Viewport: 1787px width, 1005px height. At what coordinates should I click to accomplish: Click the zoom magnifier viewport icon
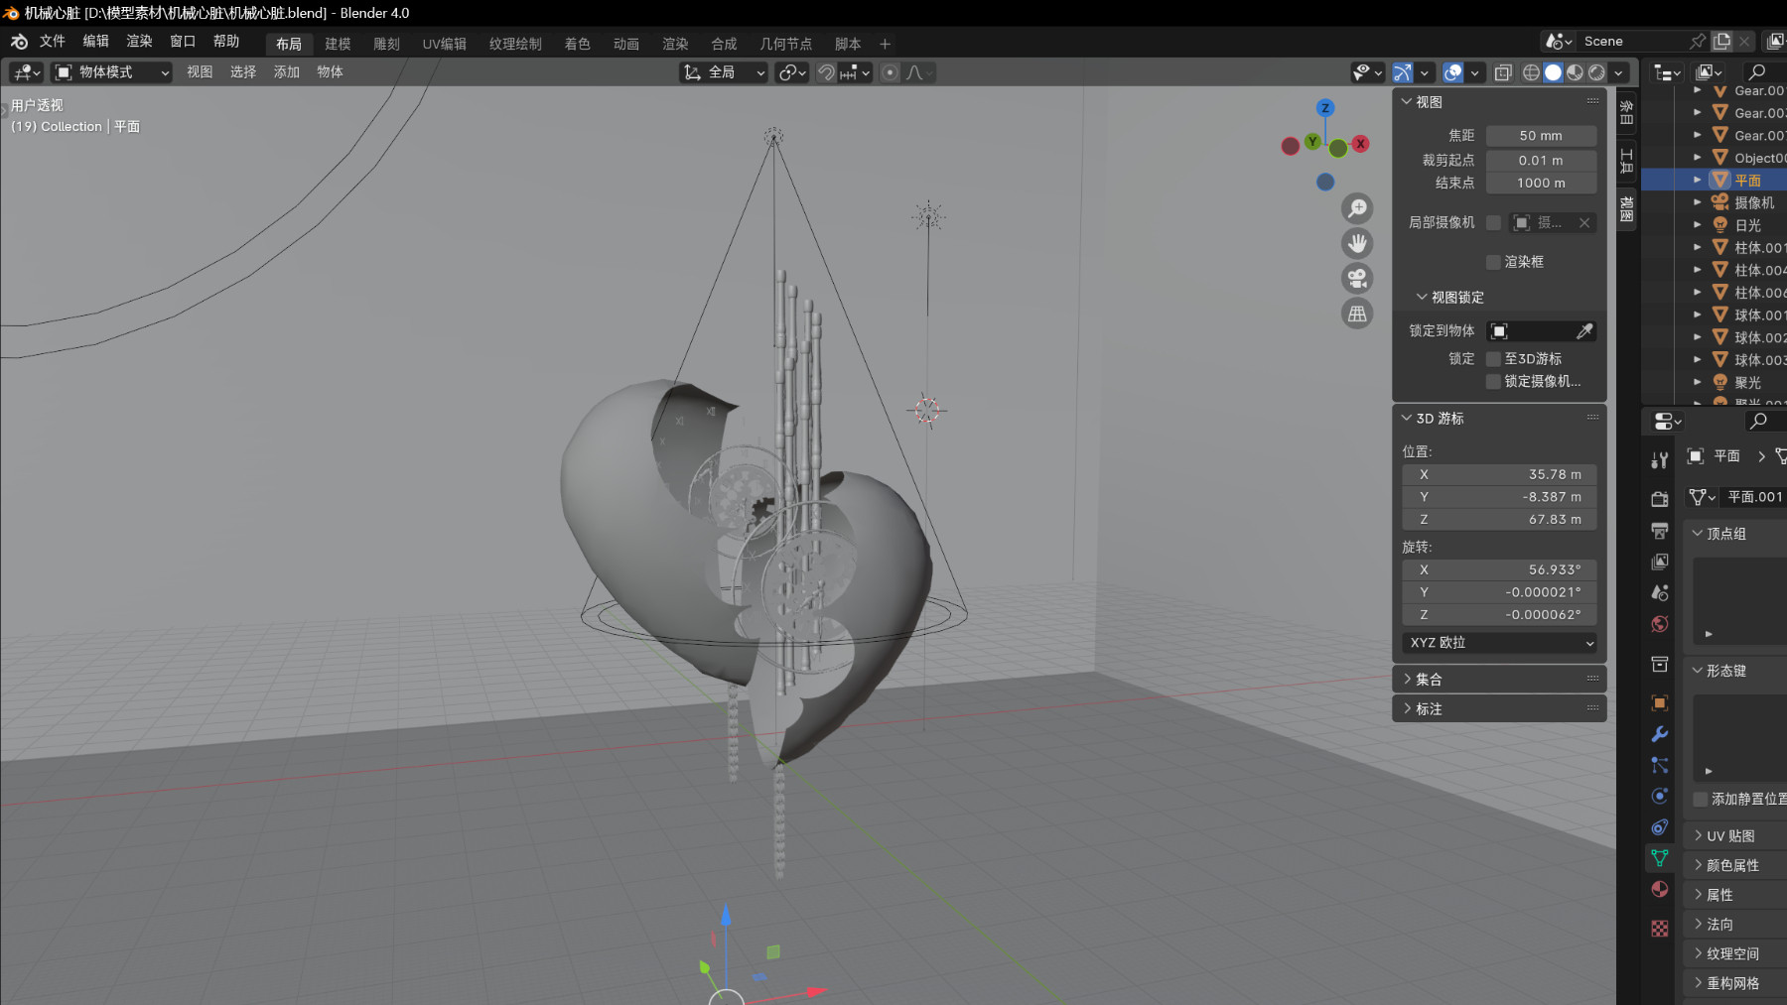click(1357, 208)
